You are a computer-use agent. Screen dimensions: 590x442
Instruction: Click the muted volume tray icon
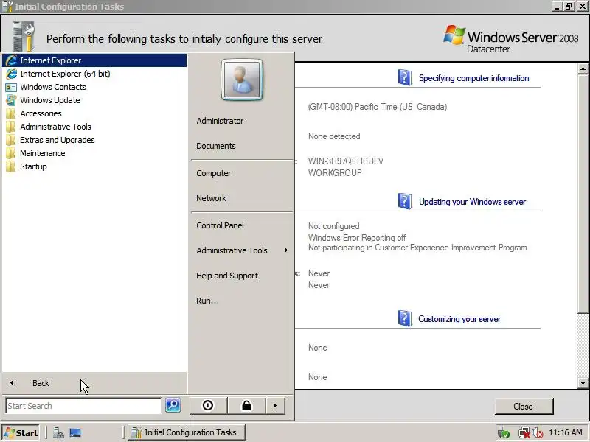coord(538,433)
